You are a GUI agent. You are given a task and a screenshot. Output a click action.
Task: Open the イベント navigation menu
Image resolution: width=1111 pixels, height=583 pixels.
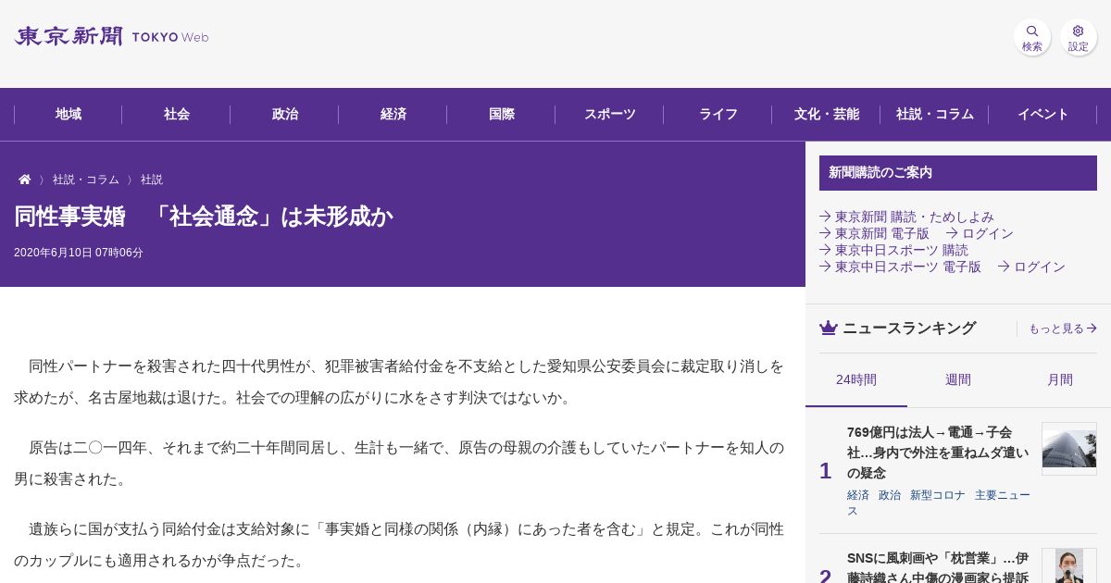tap(1043, 114)
